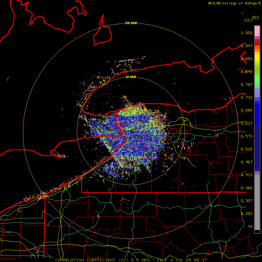Click the TH threshold label
The width and height of the screenshot is (262, 262).
(250, 227)
